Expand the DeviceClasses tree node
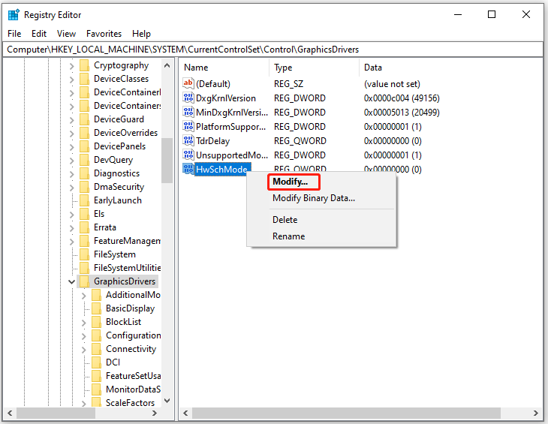 pos(72,79)
